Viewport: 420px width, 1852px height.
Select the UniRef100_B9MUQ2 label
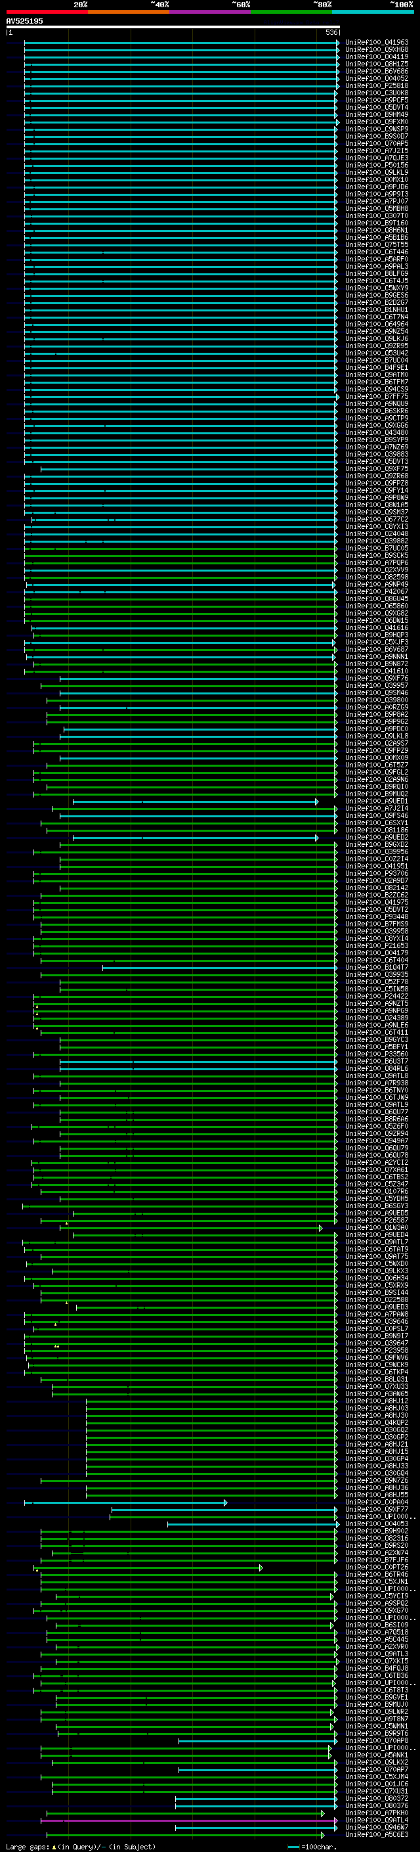[x=376, y=794]
